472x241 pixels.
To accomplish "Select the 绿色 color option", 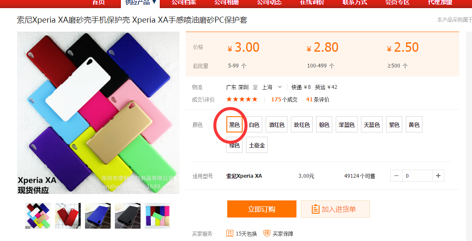I will (235, 145).
